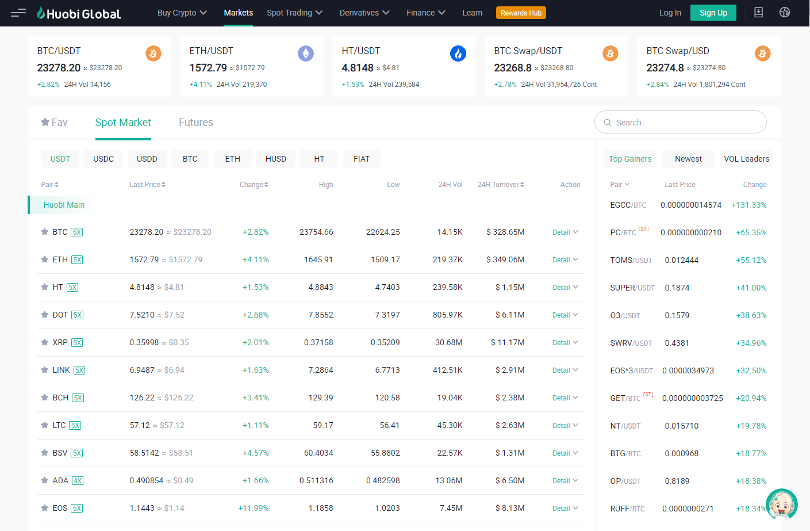
Task: Click the Huobi Global logo
Action: 79,13
